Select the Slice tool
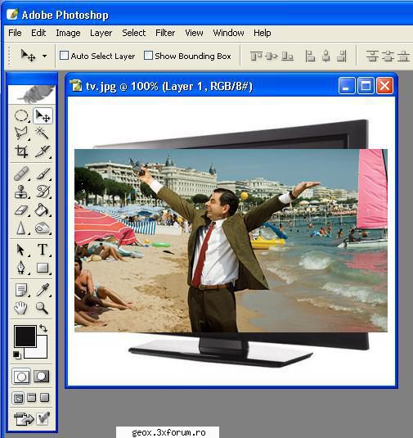The height and width of the screenshot is (438, 413). (x=43, y=151)
